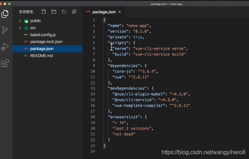
Task: Click "last 2 versions" string
Action: tap(132, 128)
